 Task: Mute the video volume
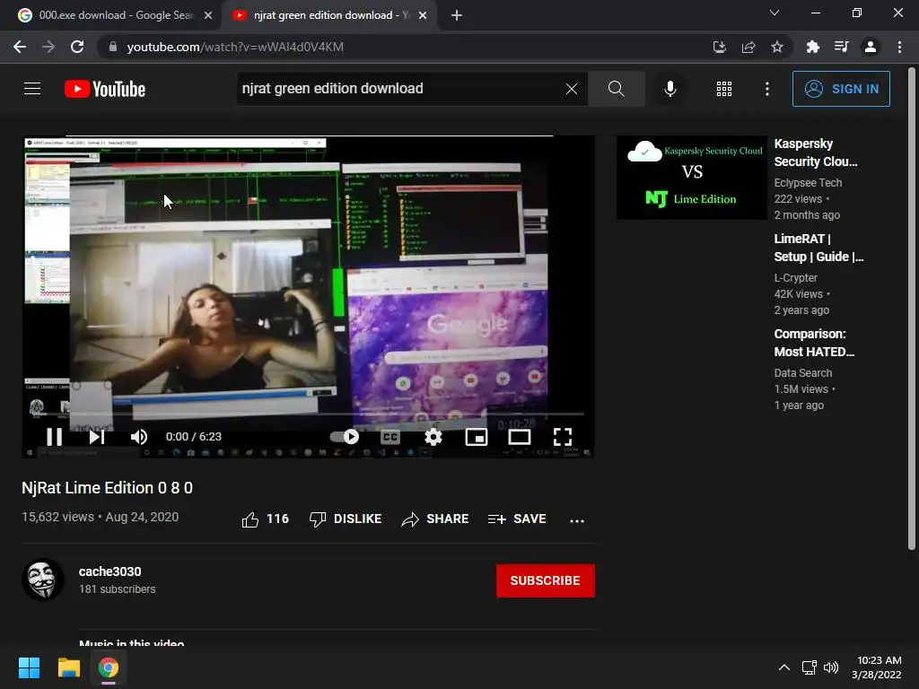click(x=139, y=437)
